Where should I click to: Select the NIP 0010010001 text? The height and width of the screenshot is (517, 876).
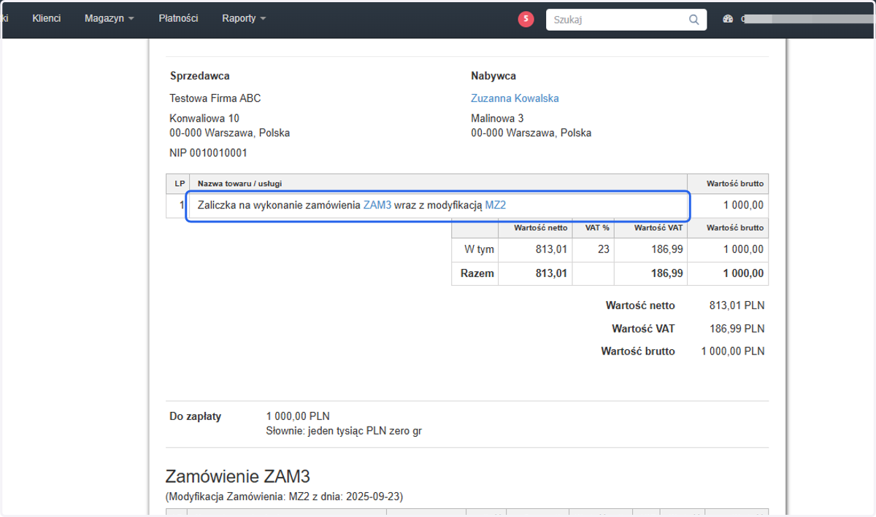208,153
